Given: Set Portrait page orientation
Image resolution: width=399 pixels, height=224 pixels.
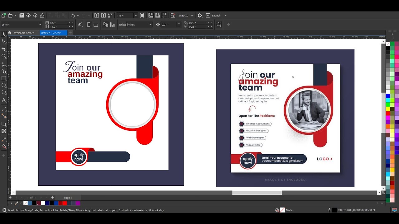Looking at the screenshot, I should coord(89,25).
